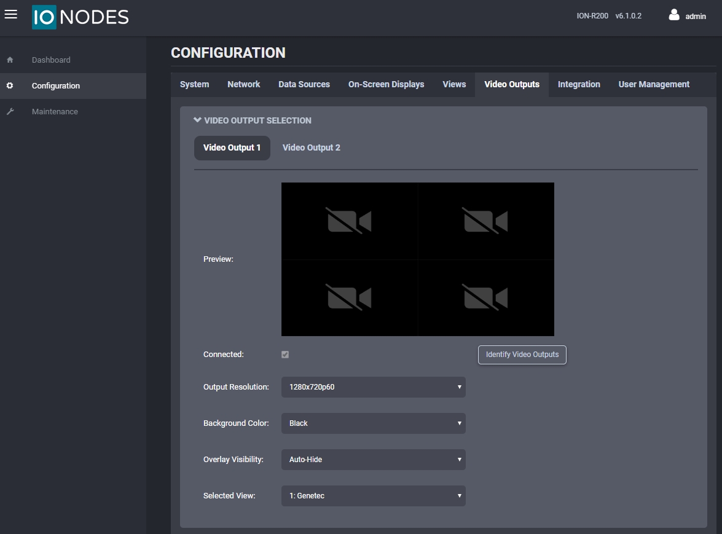The height and width of the screenshot is (534, 722).
Task: Open the hamburger menu icon
Action: [10, 15]
